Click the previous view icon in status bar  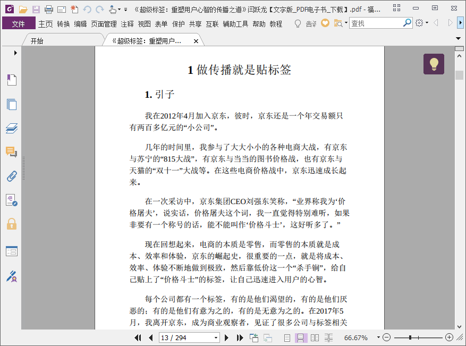(254, 337)
